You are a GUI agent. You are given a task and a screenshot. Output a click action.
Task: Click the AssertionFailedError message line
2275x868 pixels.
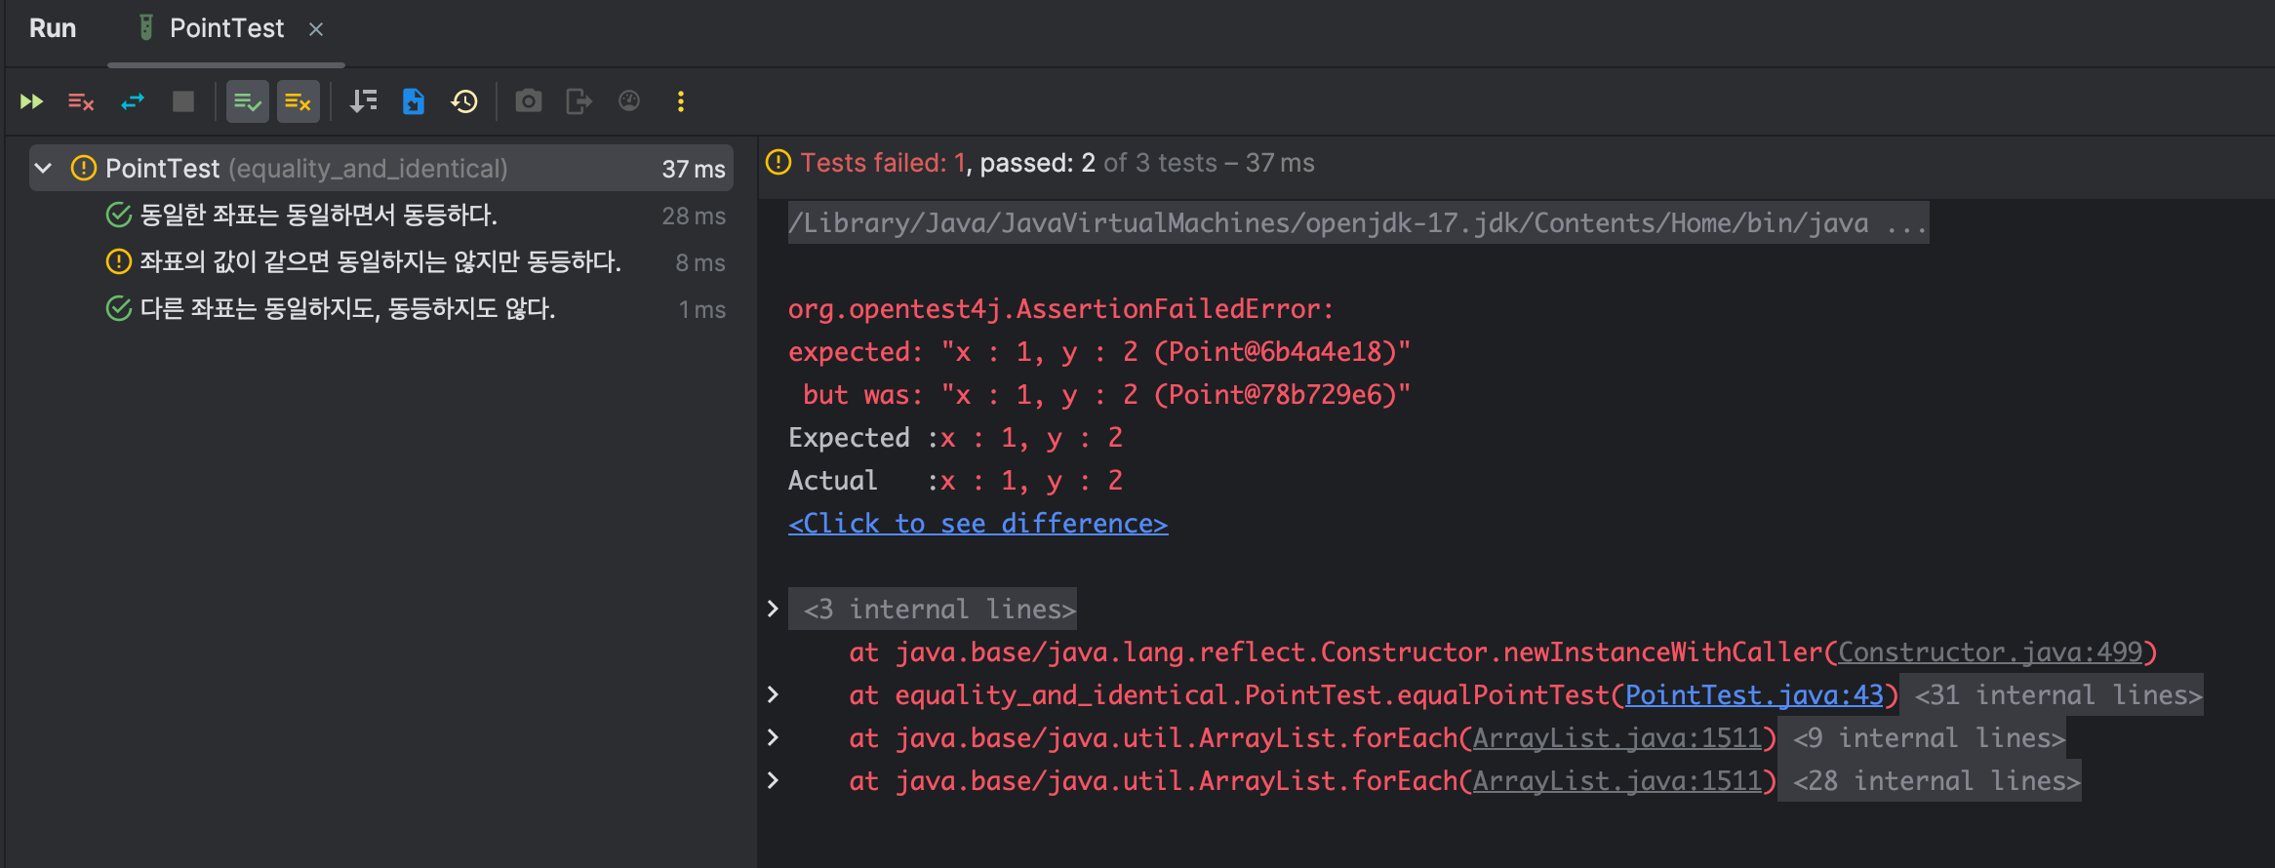point(1060,309)
